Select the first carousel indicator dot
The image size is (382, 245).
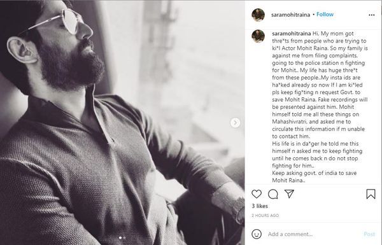(x=120, y=238)
